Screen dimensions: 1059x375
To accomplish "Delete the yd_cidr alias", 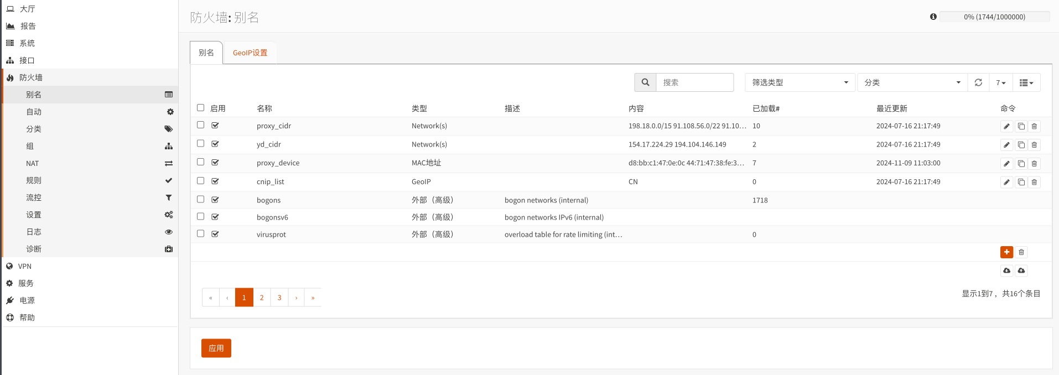I will (1034, 145).
